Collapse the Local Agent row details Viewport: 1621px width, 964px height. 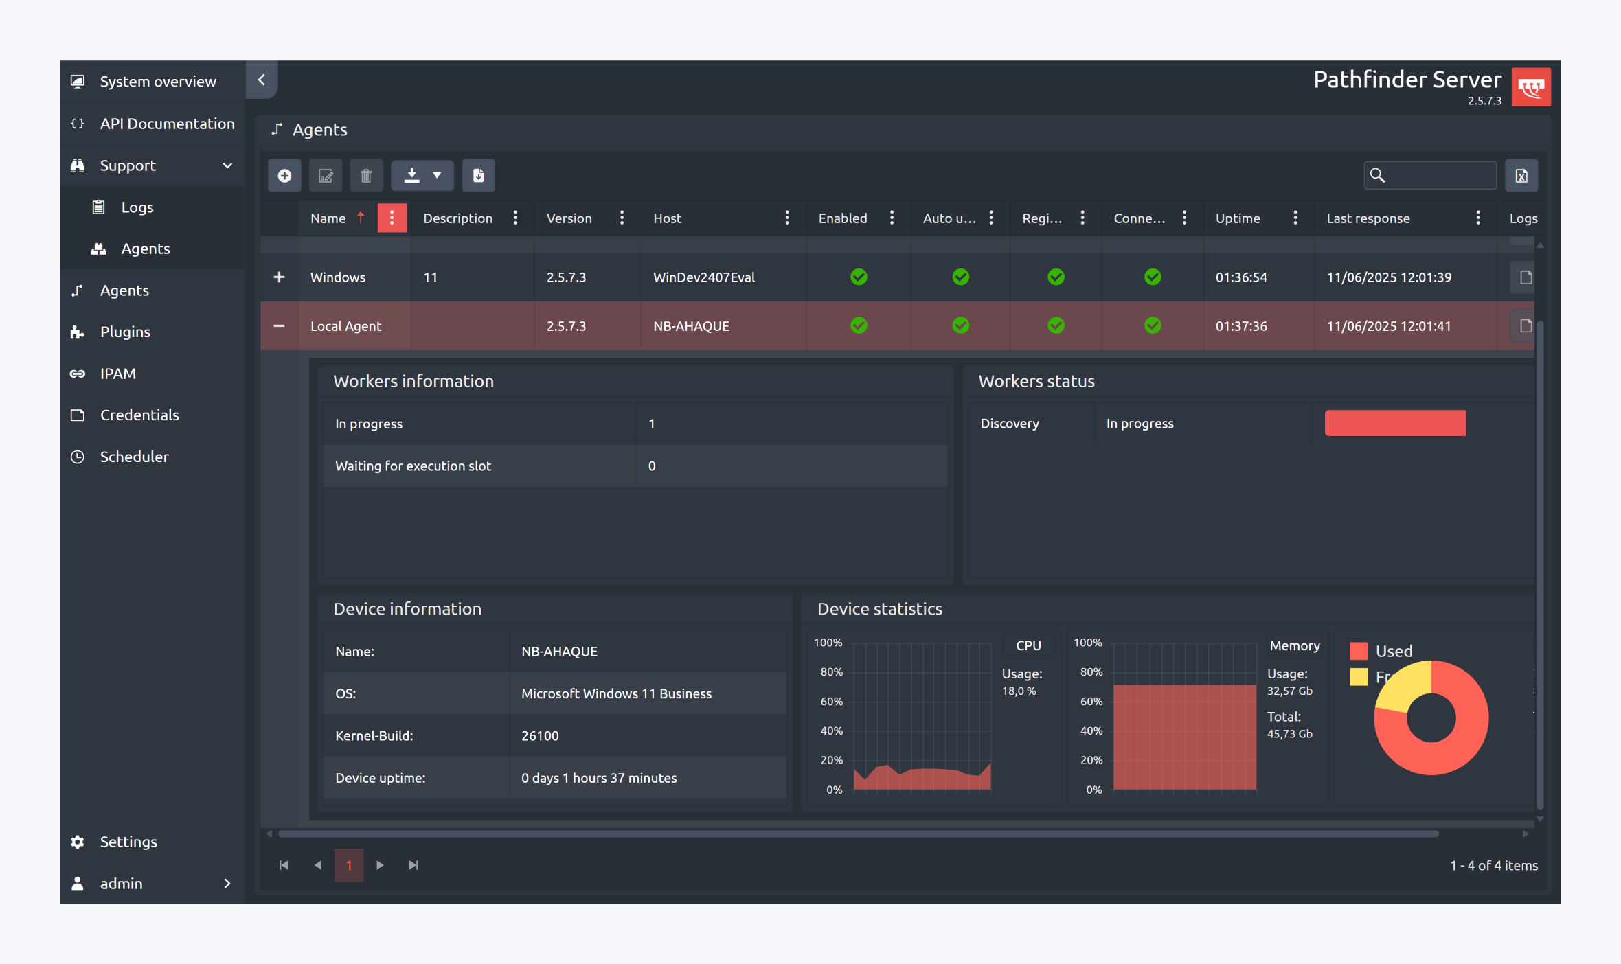point(279,326)
